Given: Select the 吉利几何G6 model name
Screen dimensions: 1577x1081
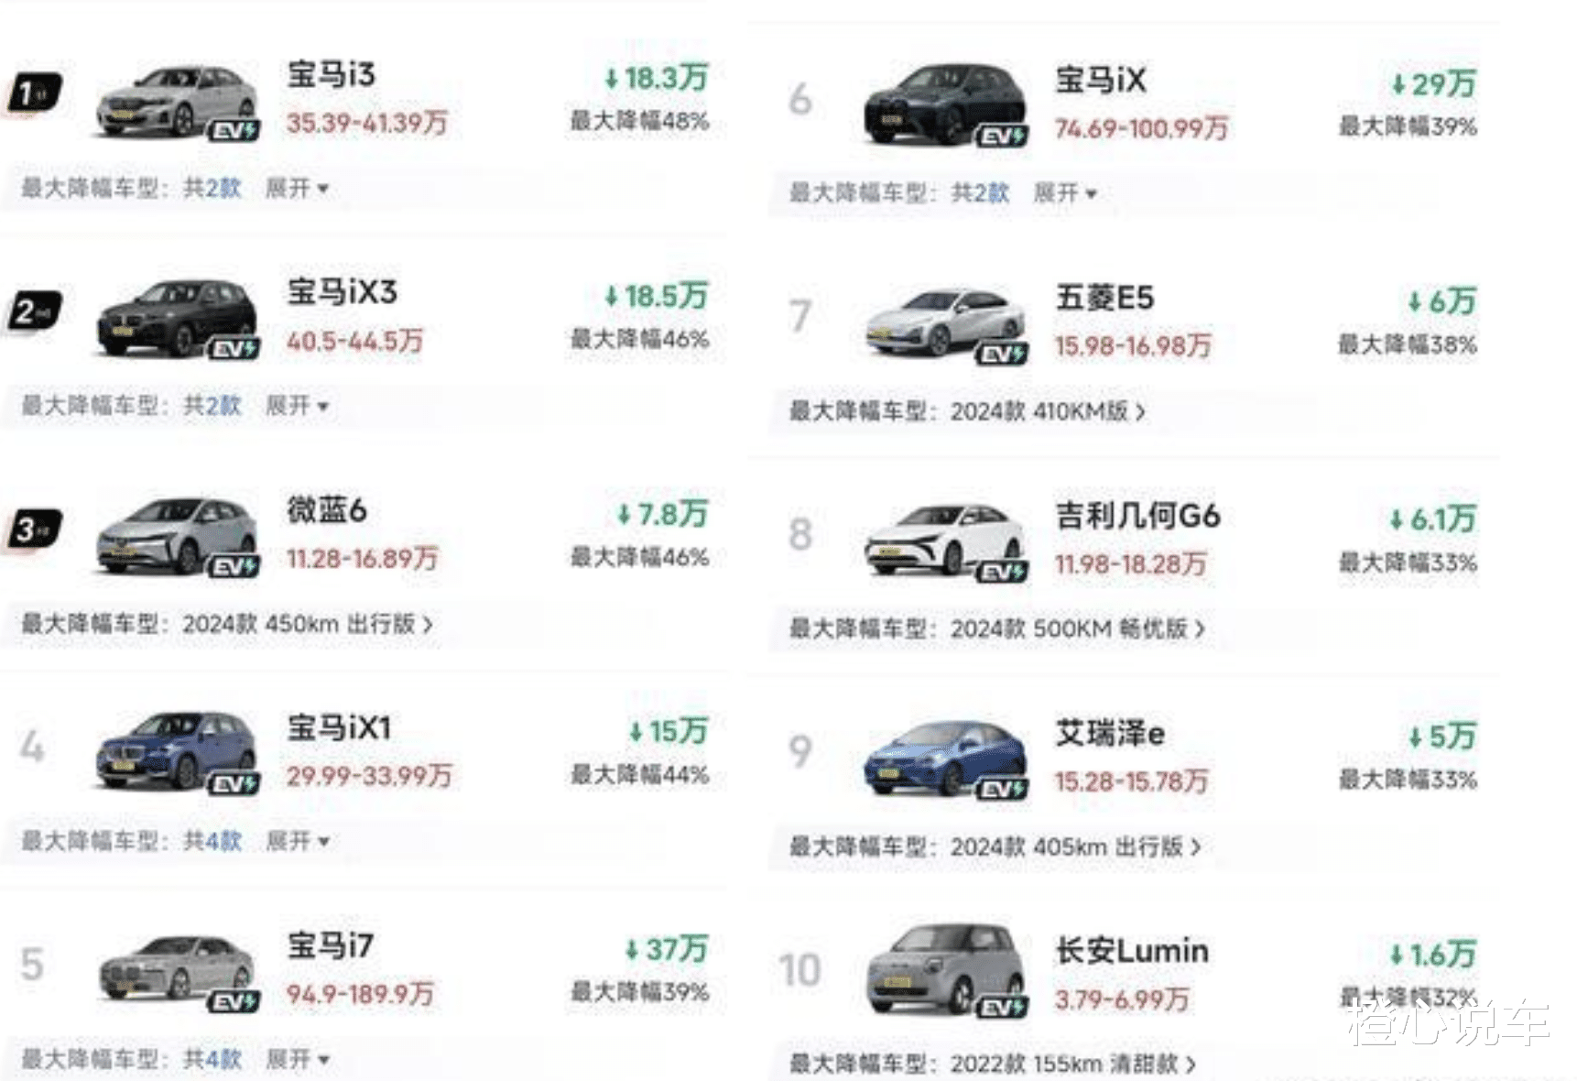Looking at the screenshot, I should tap(1137, 516).
